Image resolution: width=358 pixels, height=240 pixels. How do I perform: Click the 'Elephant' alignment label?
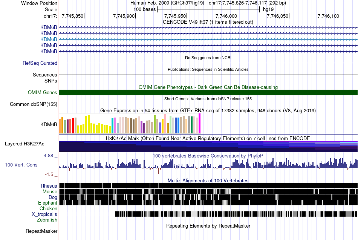pyautogui.click(x=47, y=203)
